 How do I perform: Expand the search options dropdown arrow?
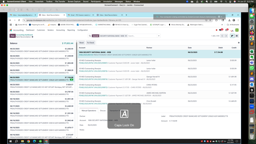point(159,36)
